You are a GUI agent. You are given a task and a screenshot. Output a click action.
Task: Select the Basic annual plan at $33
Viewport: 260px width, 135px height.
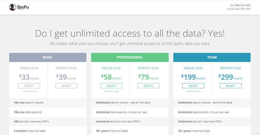[29, 86]
